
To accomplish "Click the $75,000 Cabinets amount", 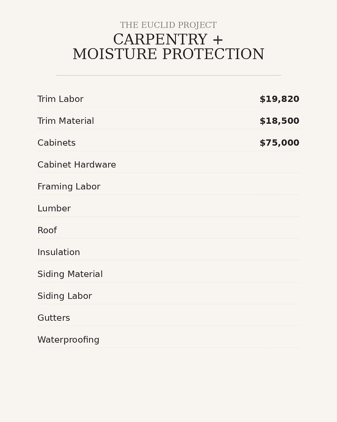I will (x=279, y=143).
